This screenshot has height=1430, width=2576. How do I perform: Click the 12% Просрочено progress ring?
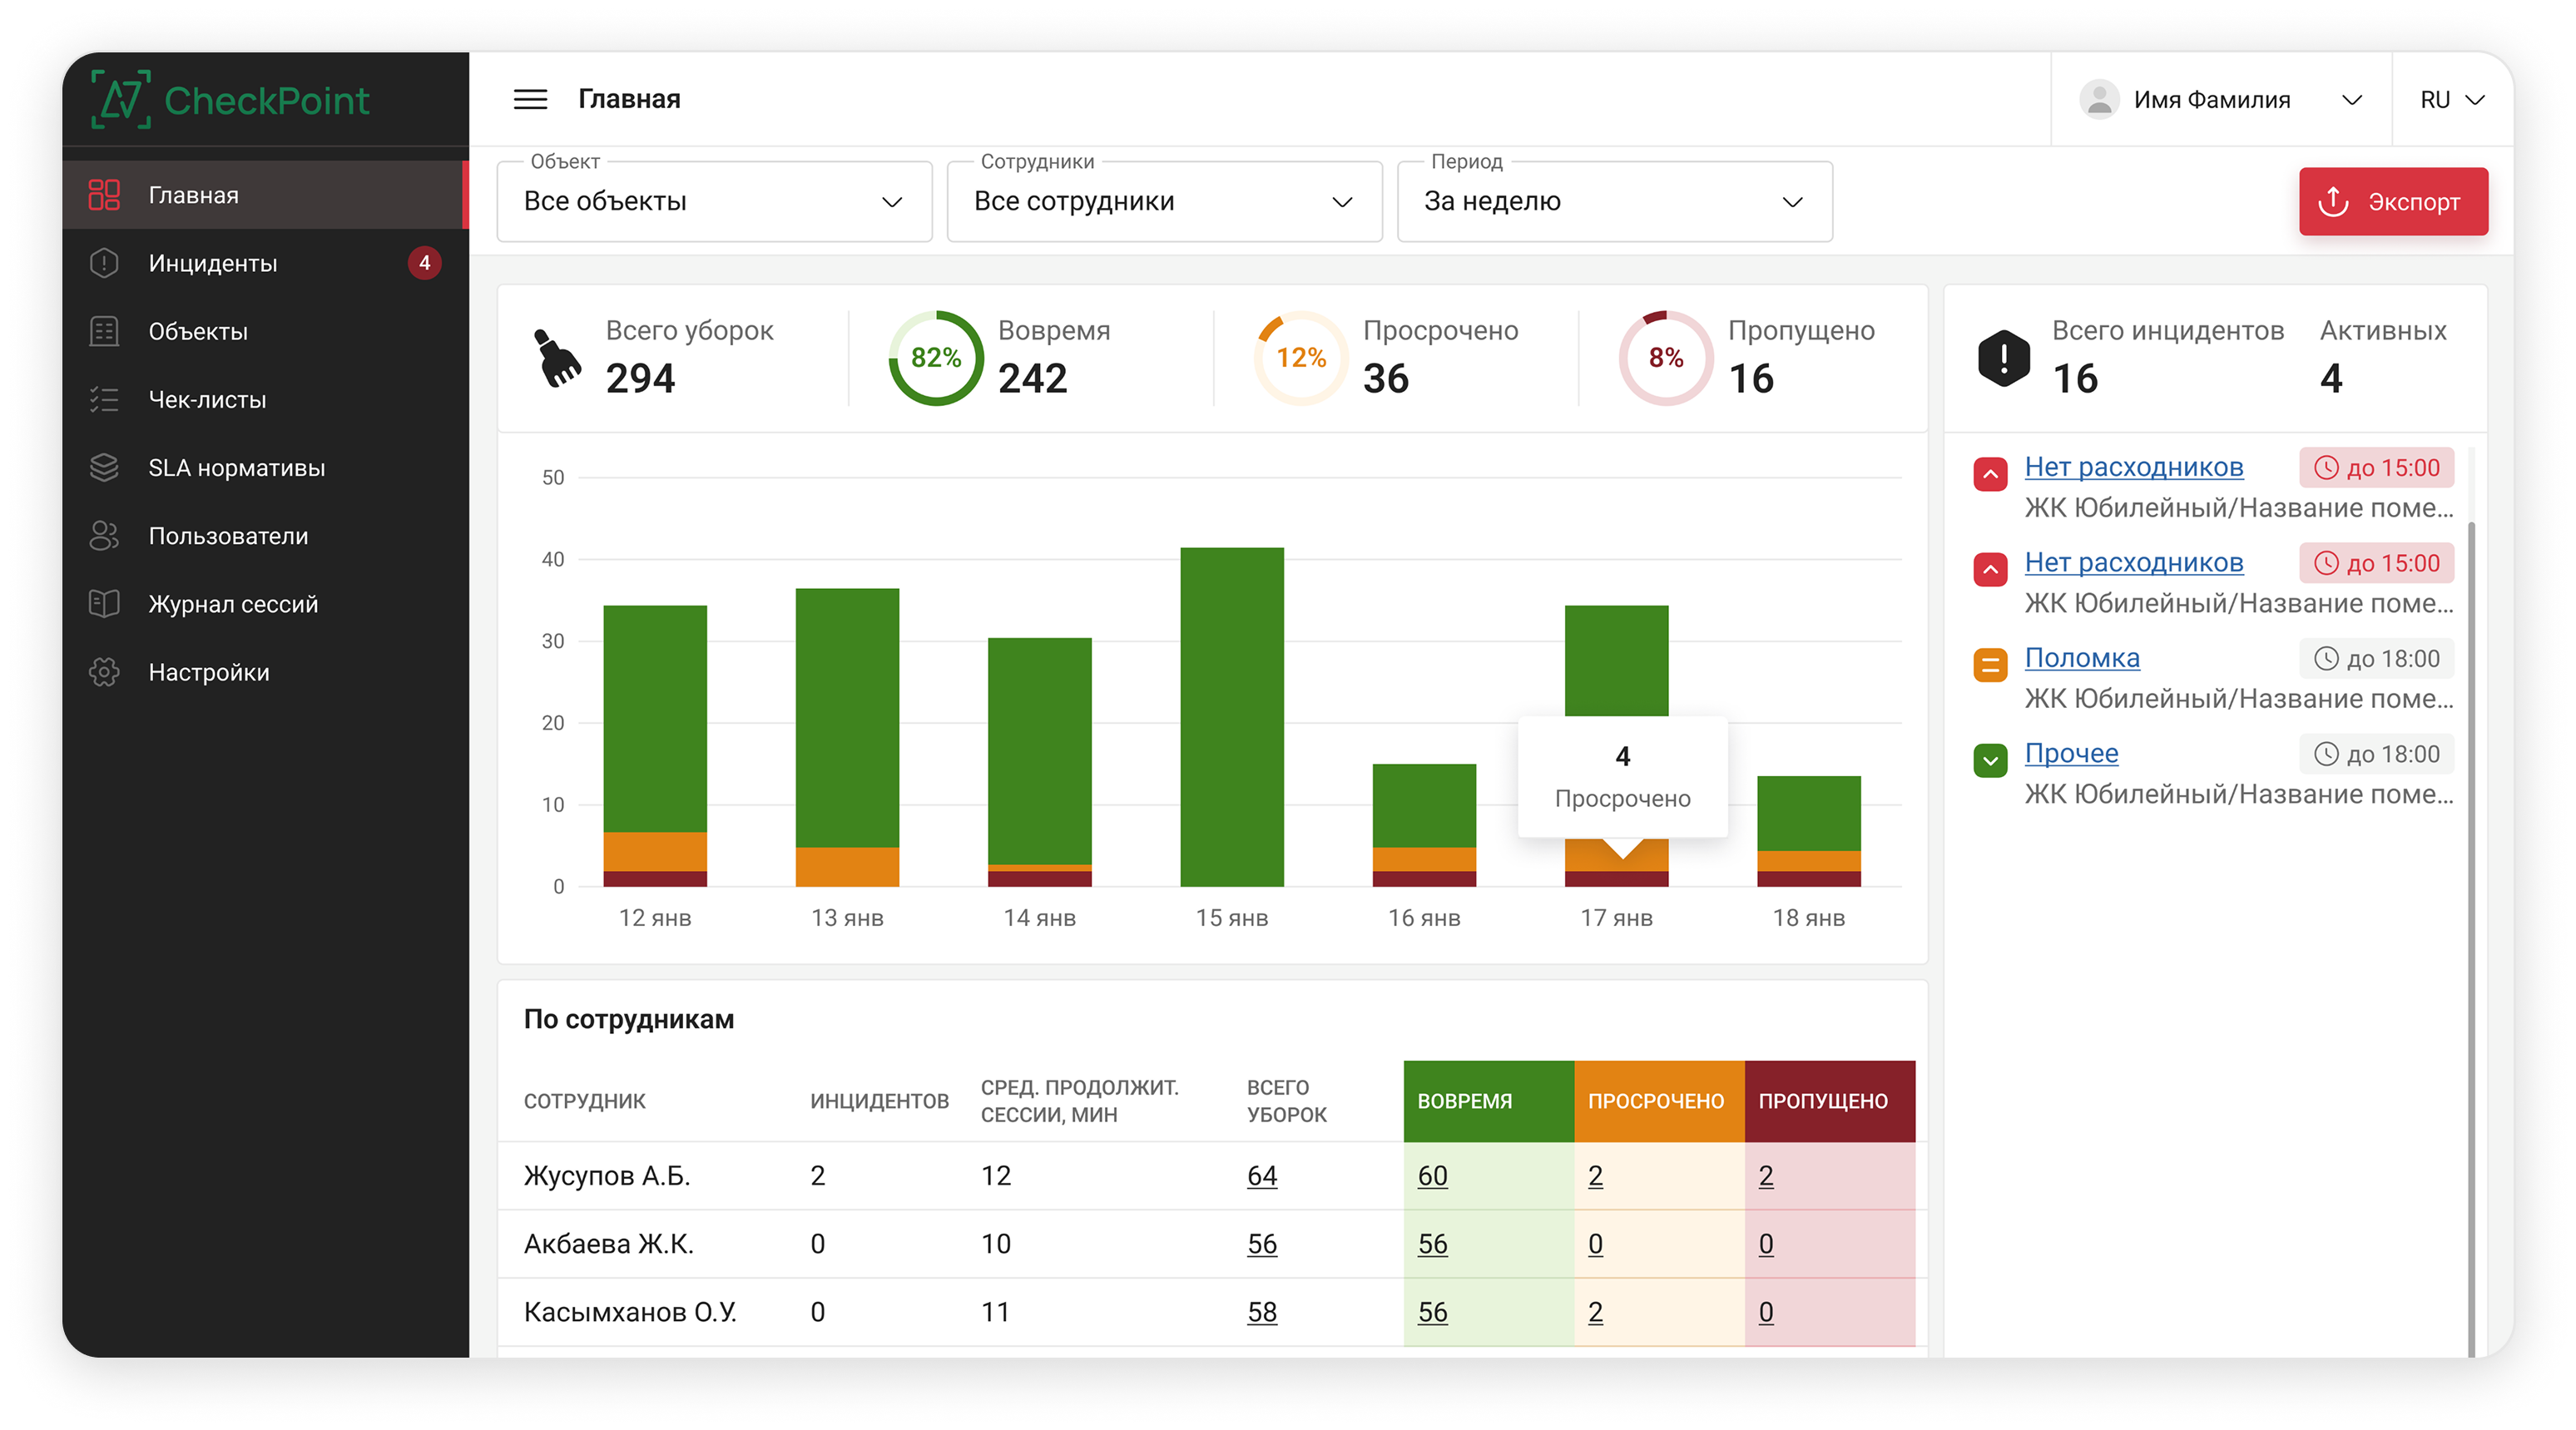tap(1301, 358)
